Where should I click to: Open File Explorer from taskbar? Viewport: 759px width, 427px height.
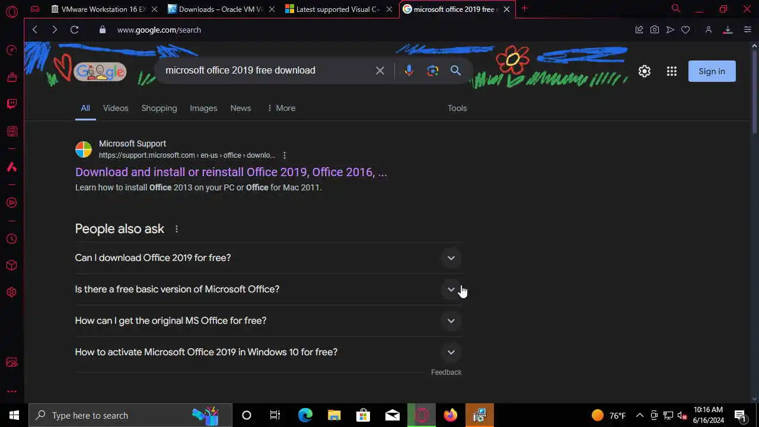[334, 415]
